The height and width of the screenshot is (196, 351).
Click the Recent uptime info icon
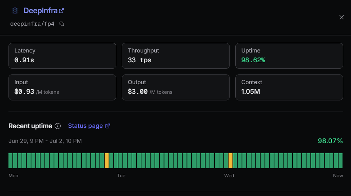[58, 126]
